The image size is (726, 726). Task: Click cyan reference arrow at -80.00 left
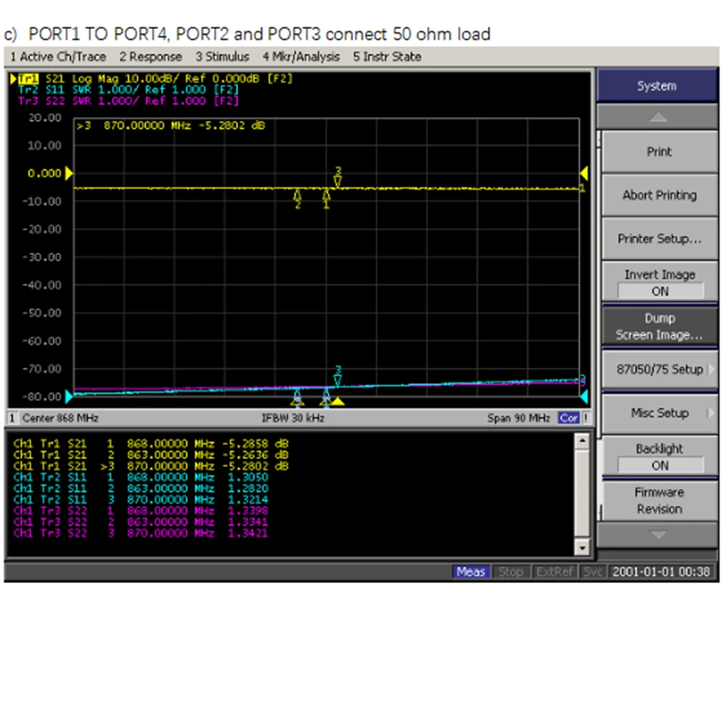[x=69, y=397]
